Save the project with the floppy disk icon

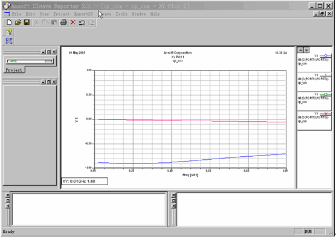point(27,22)
